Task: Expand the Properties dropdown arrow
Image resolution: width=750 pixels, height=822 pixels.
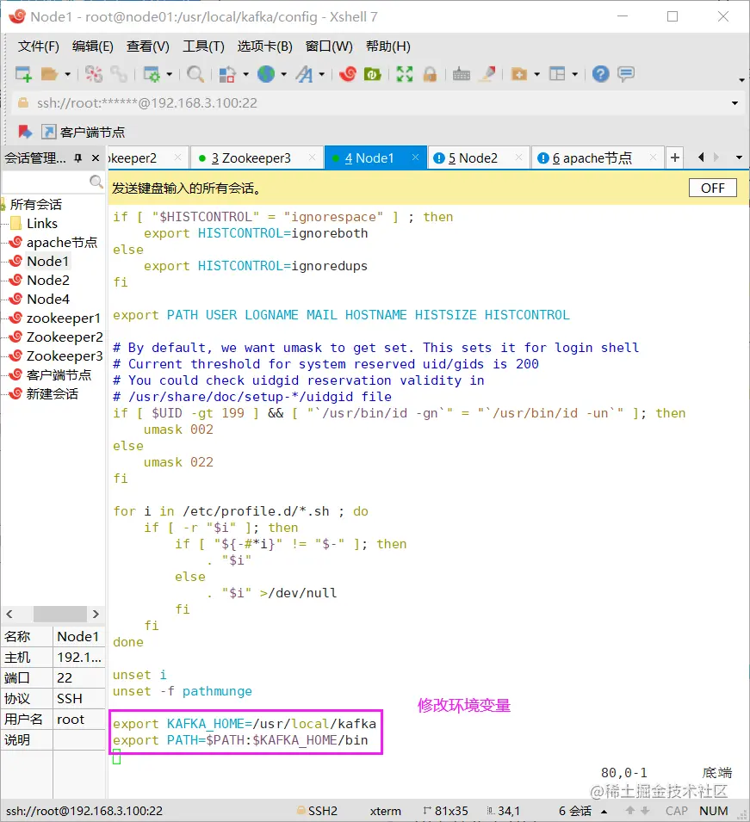Action: [169, 74]
